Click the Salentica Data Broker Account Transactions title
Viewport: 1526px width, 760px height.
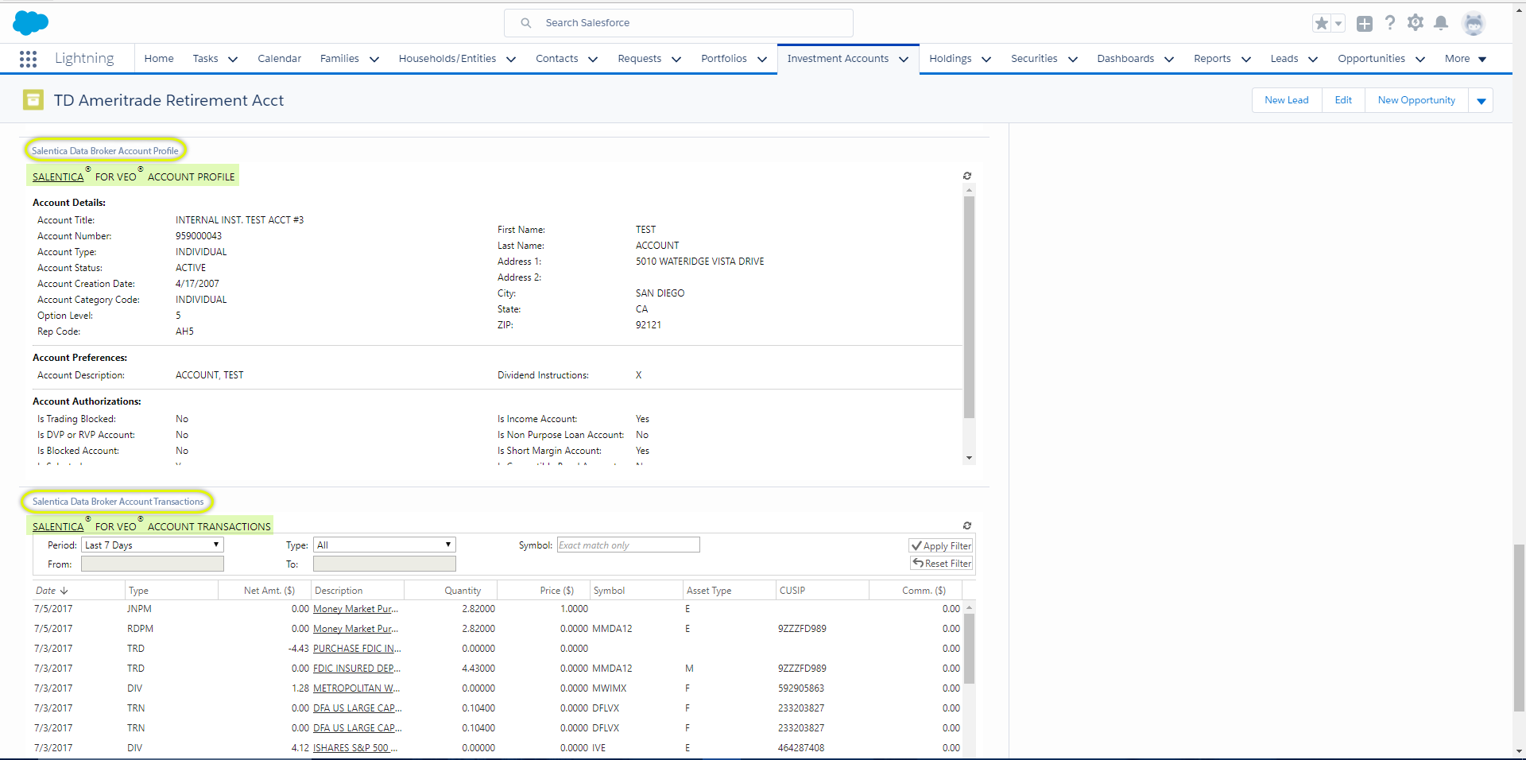coord(118,502)
